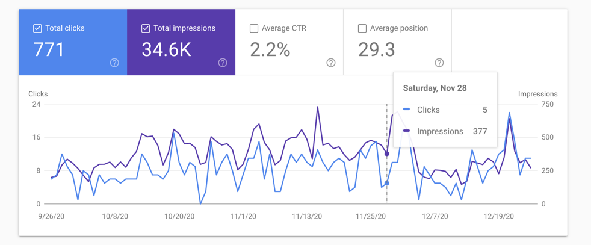Click the 12/19/20 date axis label
Screen dimensions: 591x245
point(499,216)
